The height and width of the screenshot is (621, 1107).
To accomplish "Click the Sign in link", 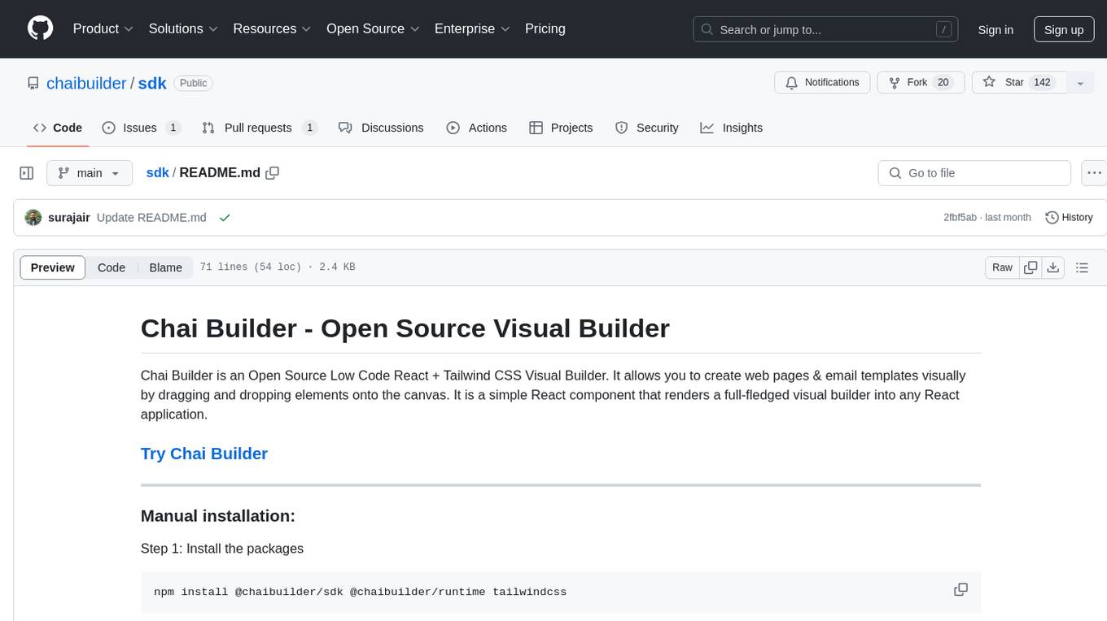I will point(995,29).
